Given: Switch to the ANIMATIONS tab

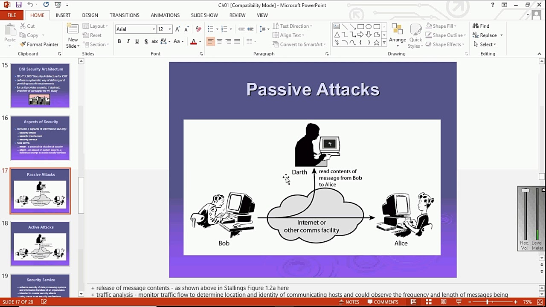Looking at the screenshot, I should (165, 15).
